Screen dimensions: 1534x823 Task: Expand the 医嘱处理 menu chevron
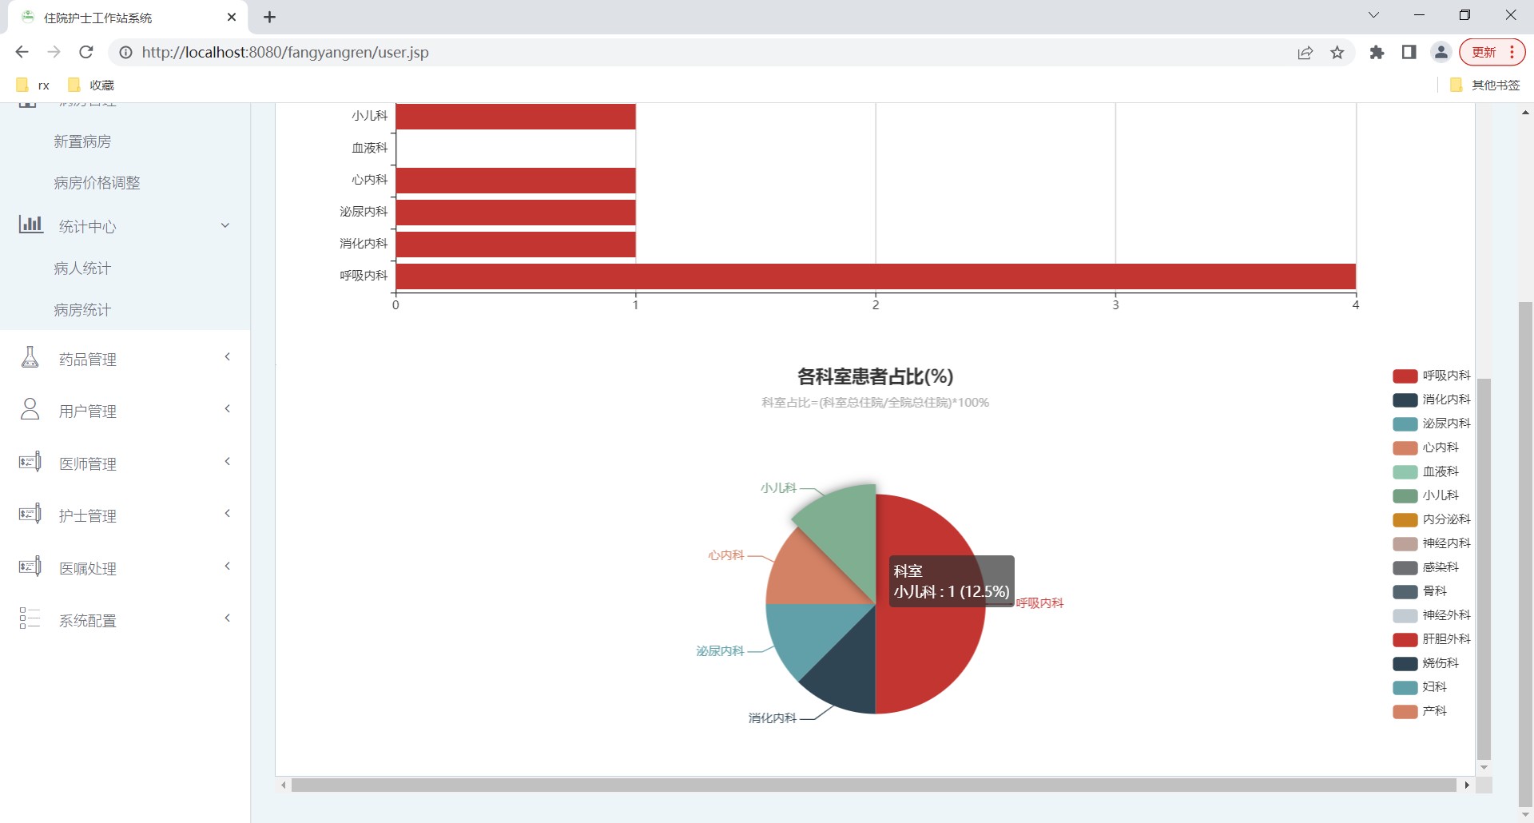point(228,567)
